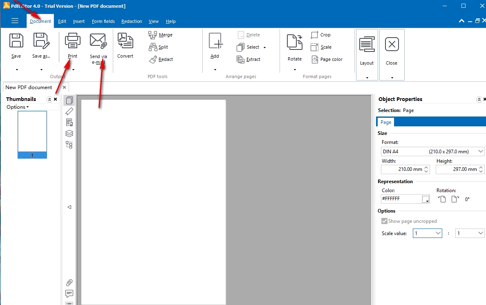Toggle Show page uncropped checkbox
The image size is (486, 305).
click(384, 221)
